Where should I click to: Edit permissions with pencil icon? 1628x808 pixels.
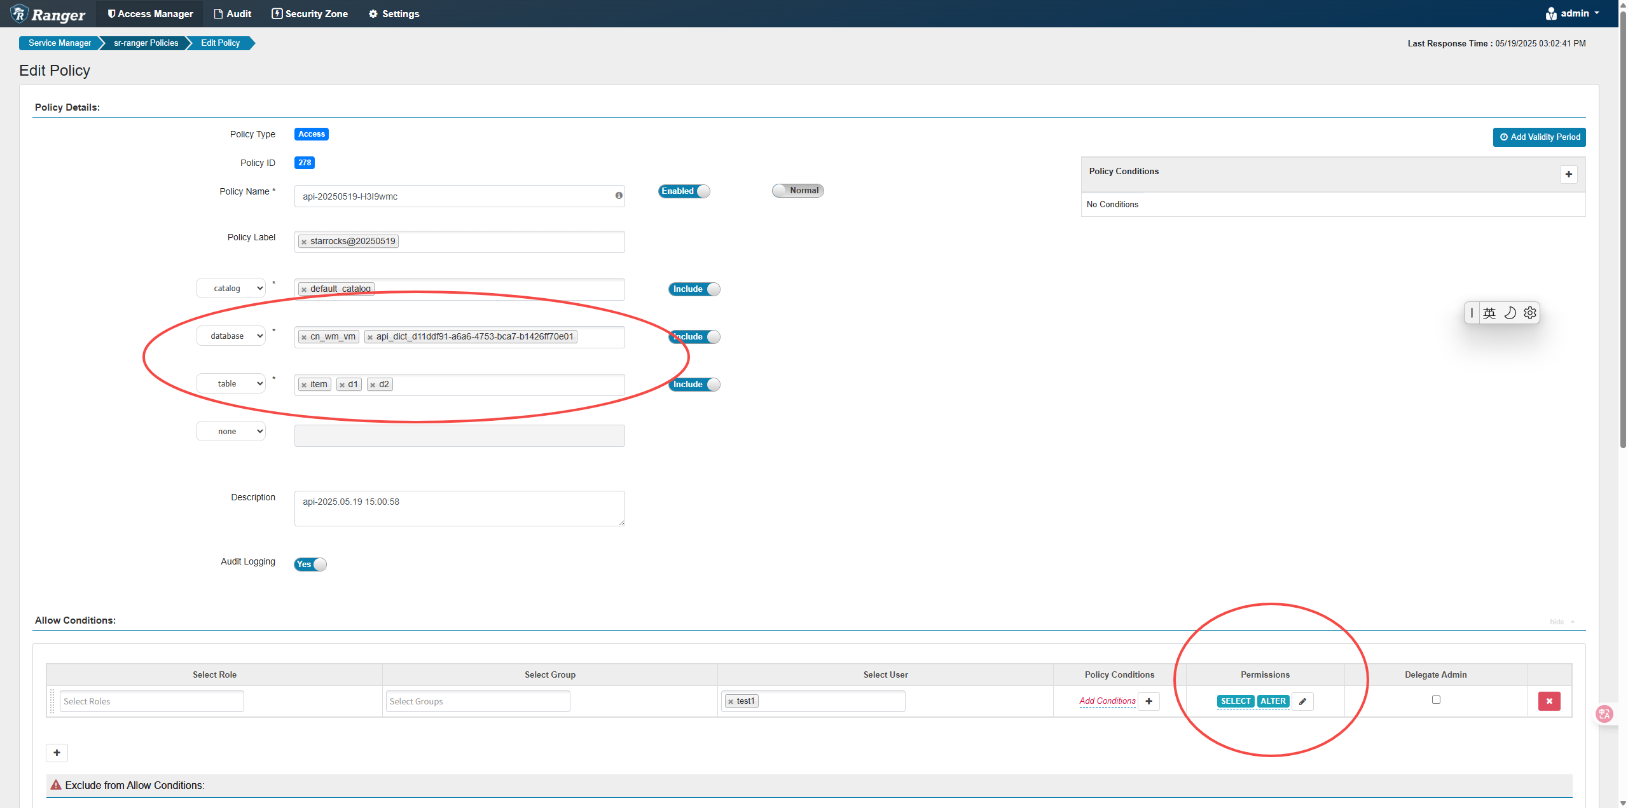[1302, 701]
